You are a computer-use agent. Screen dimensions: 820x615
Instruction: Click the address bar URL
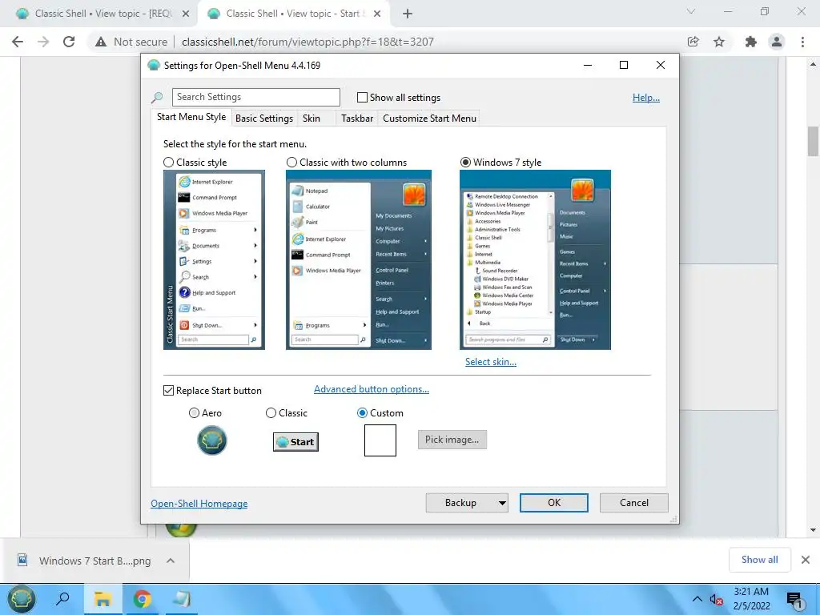tap(307, 42)
